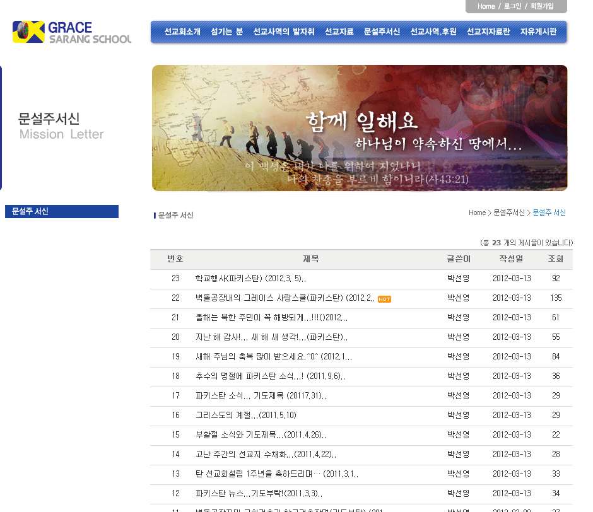Viewport: 593px width, 512px height.
Task: Click the 조회 column header
Action: pyautogui.click(x=556, y=259)
